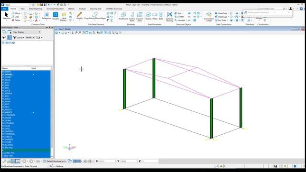Select the PS_PLATE level row
Screen dimensions: 306x172
click(26, 80)
